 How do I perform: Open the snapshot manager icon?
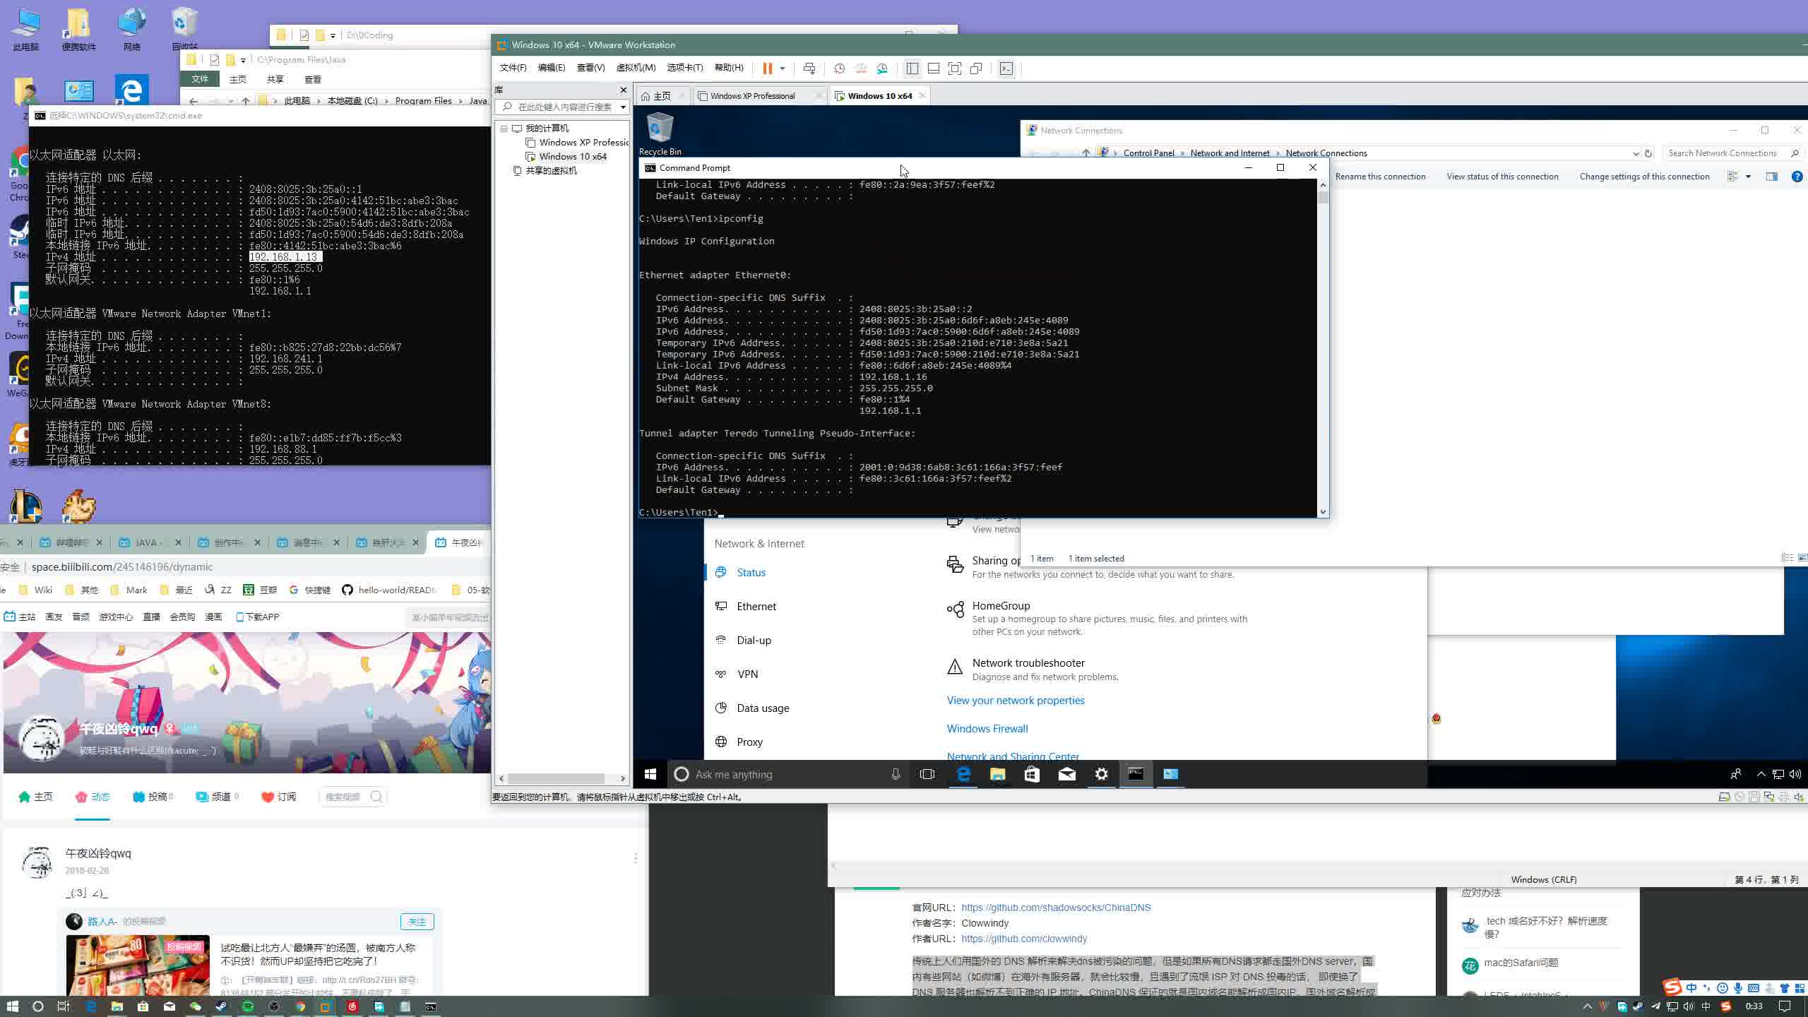[x=882, y=69]
